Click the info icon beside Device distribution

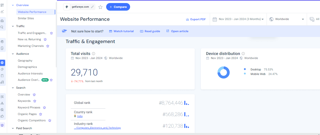[243, 54]
